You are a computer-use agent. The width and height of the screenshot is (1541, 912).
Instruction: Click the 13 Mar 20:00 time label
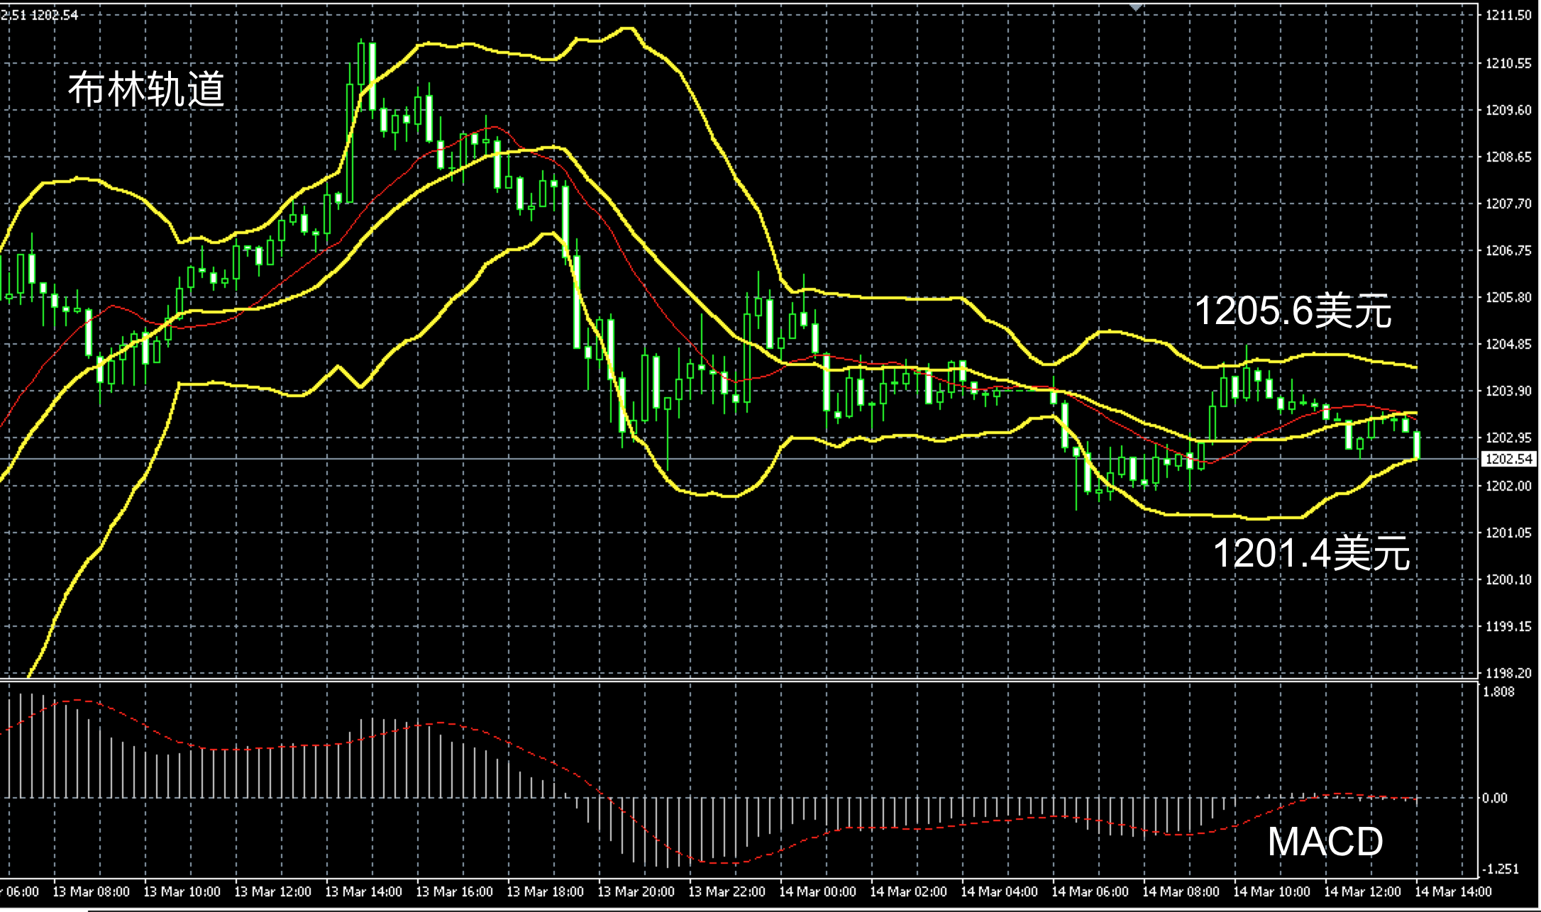tap(636, 891)
